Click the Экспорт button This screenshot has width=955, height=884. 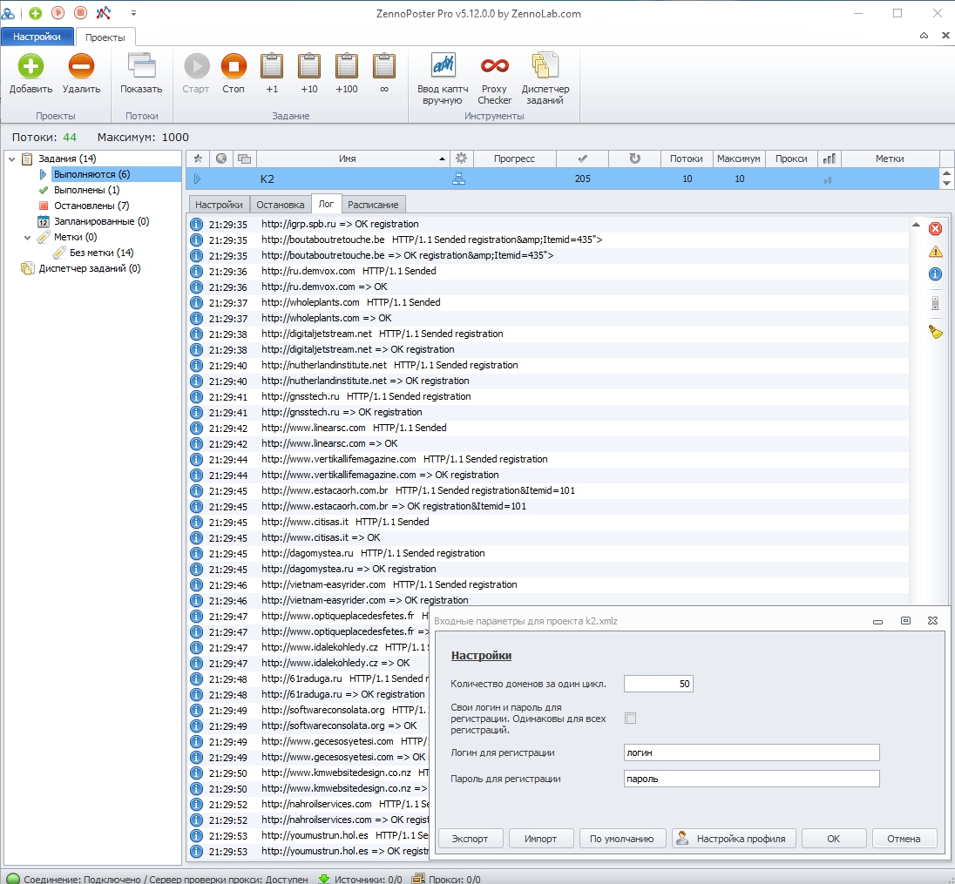pos(471,839)
